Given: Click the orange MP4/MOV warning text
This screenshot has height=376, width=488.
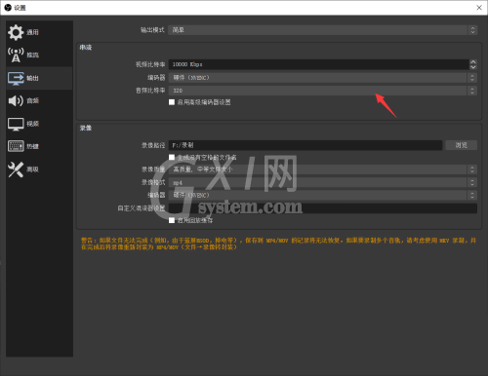Looking at the screenshot, I should [278, 244].
